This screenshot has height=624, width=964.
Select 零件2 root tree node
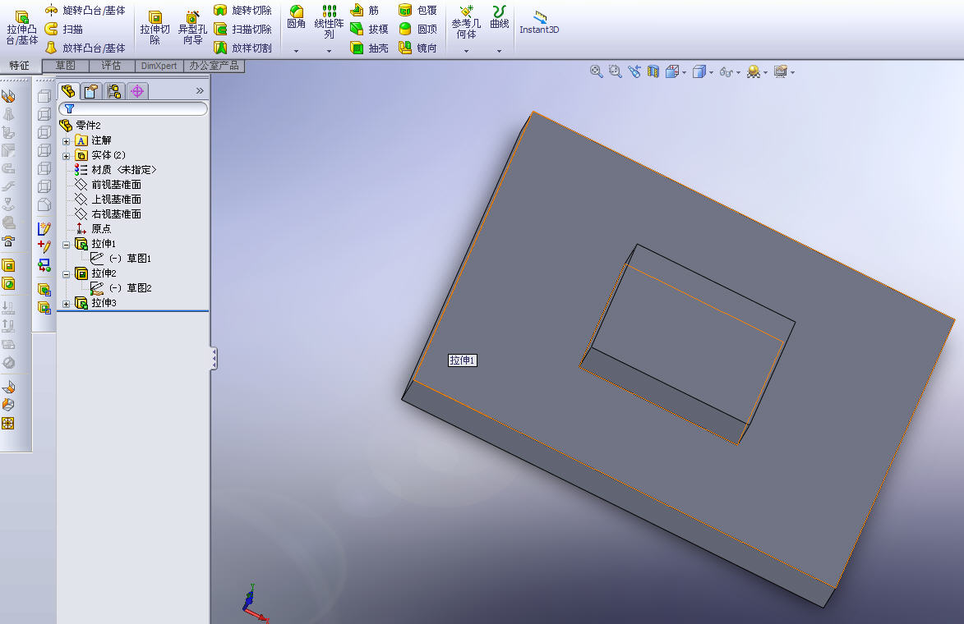(80, 126)
